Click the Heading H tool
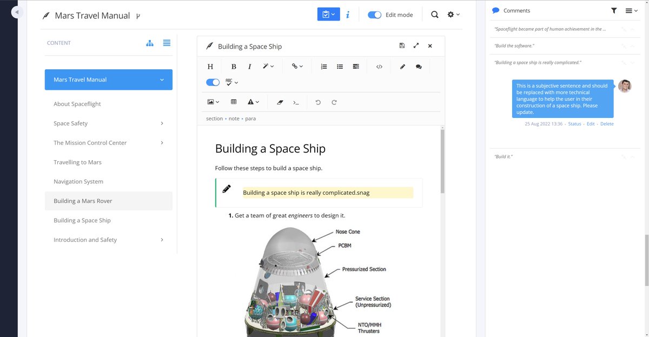 pos(210,67)
